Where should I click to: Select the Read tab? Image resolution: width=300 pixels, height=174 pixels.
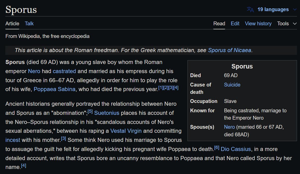click(219, 24)
